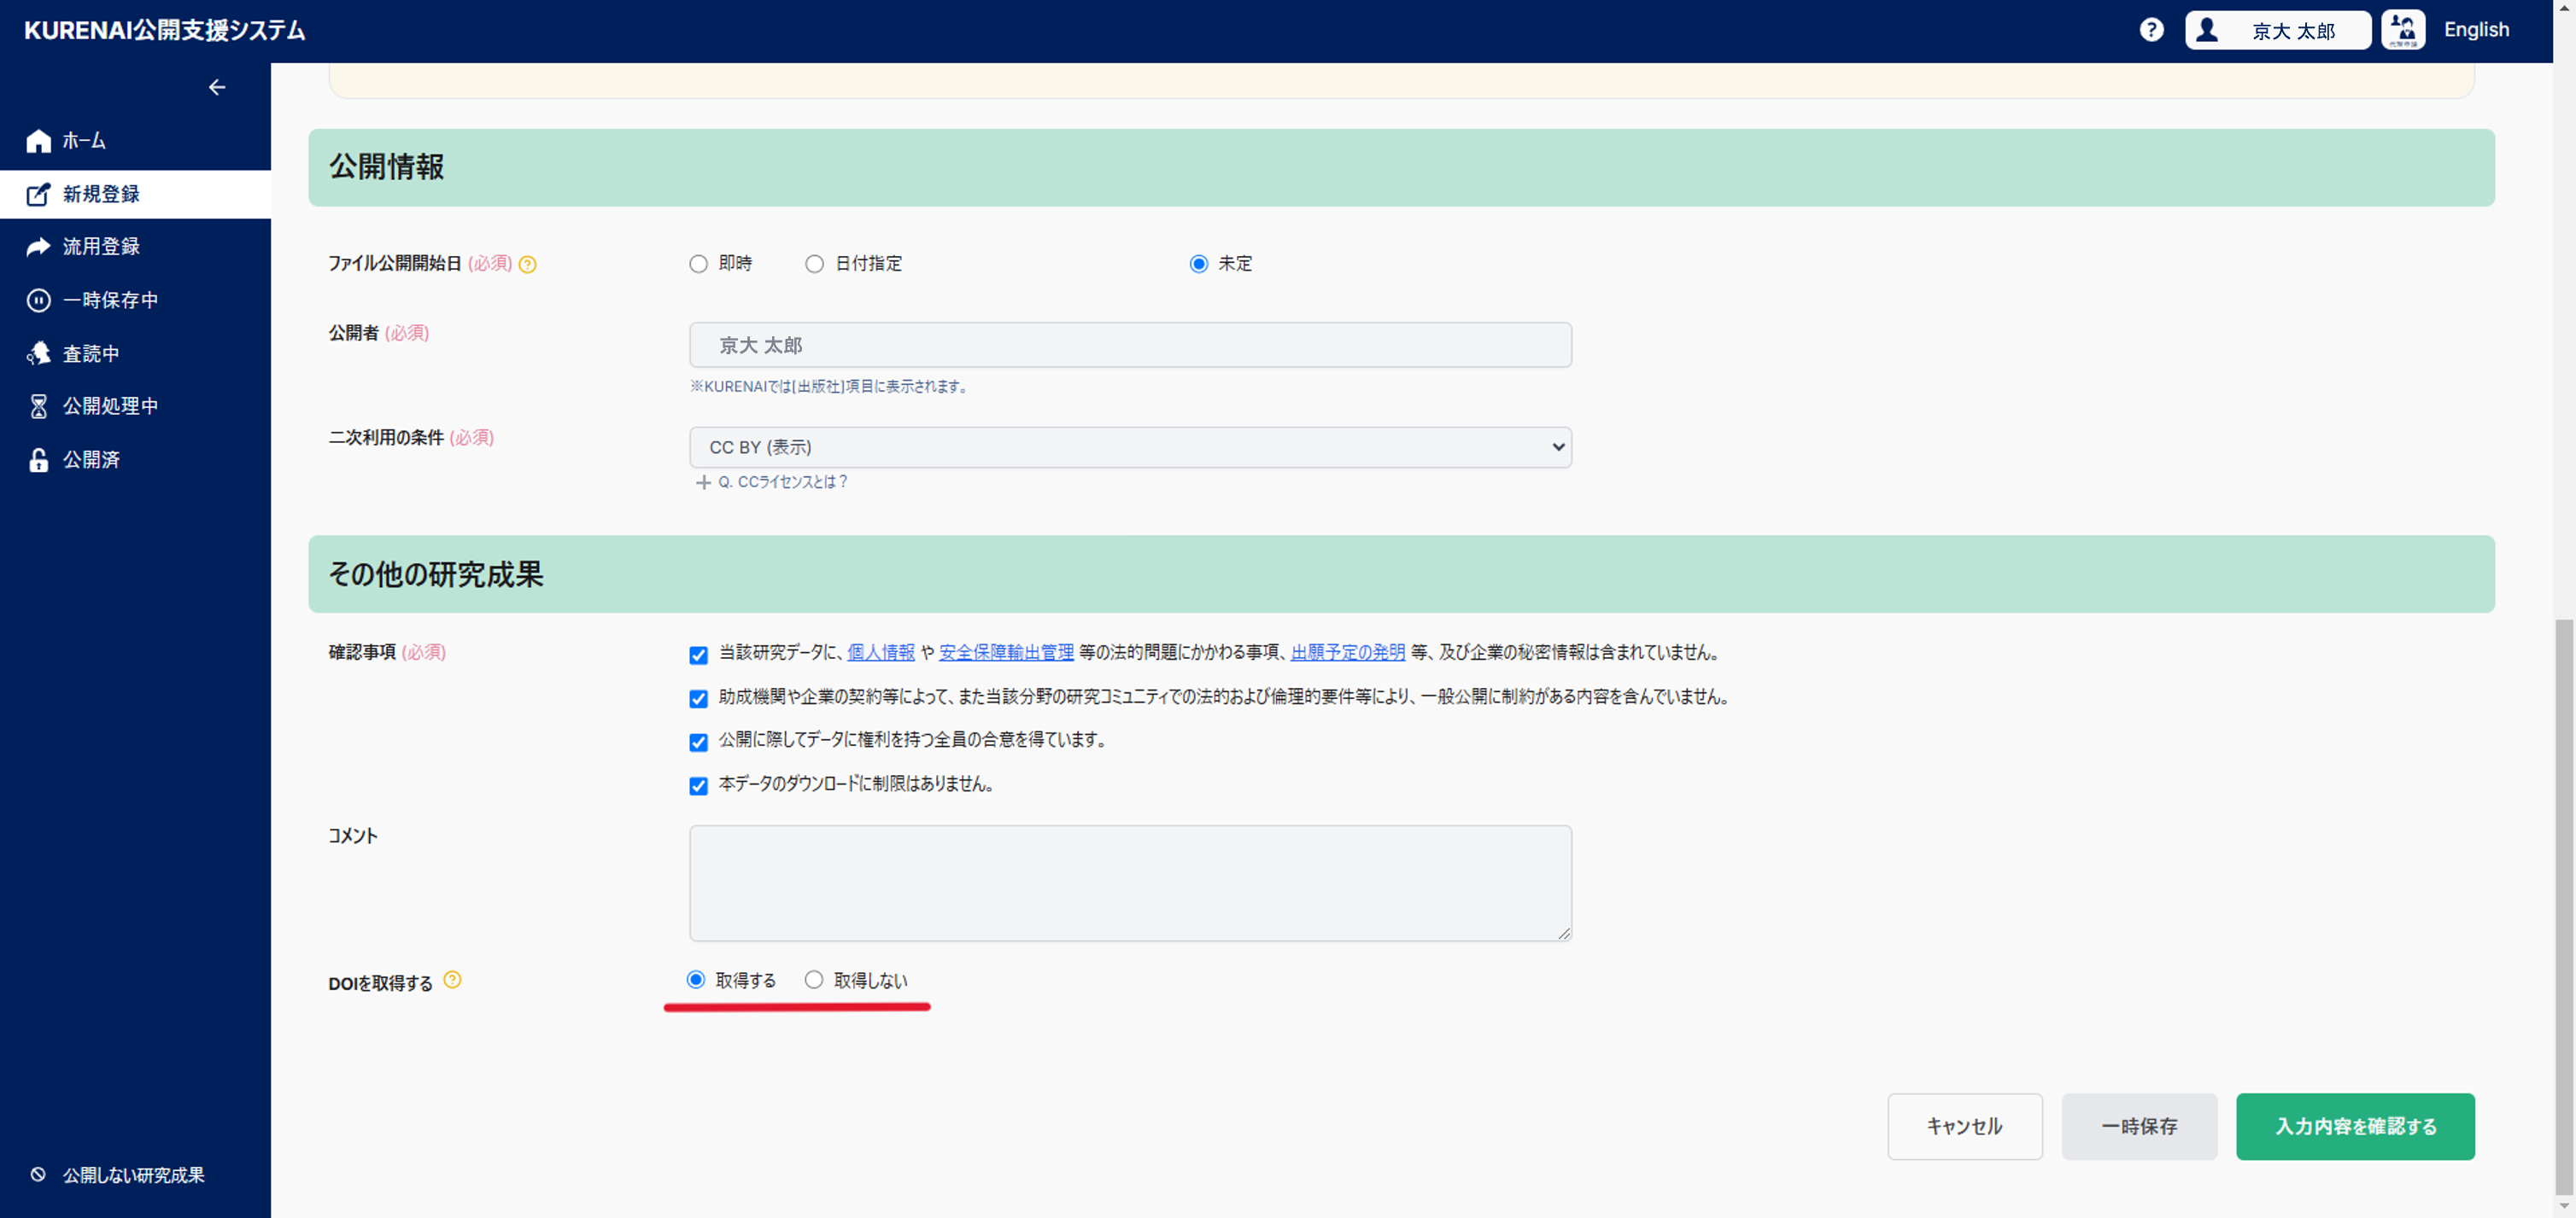Click the page vertical scrollbar thumb

2564,906
